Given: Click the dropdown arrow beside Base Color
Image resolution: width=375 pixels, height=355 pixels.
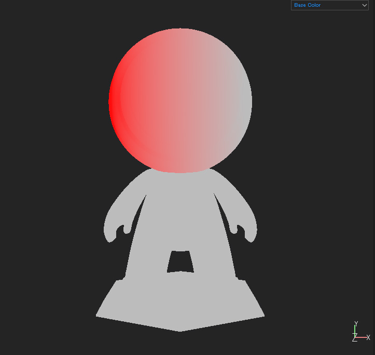Looking at the screenshot, I should 365,5.
